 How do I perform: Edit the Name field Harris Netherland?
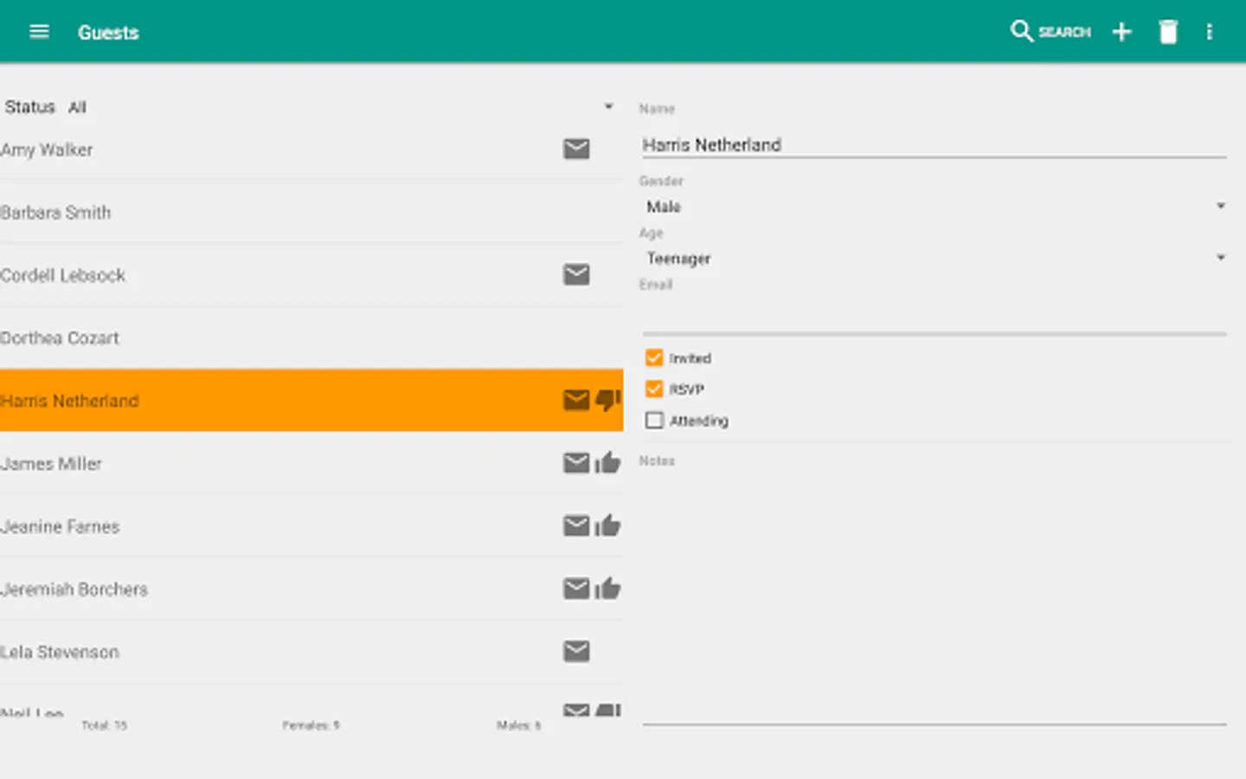tap(934, 145)
